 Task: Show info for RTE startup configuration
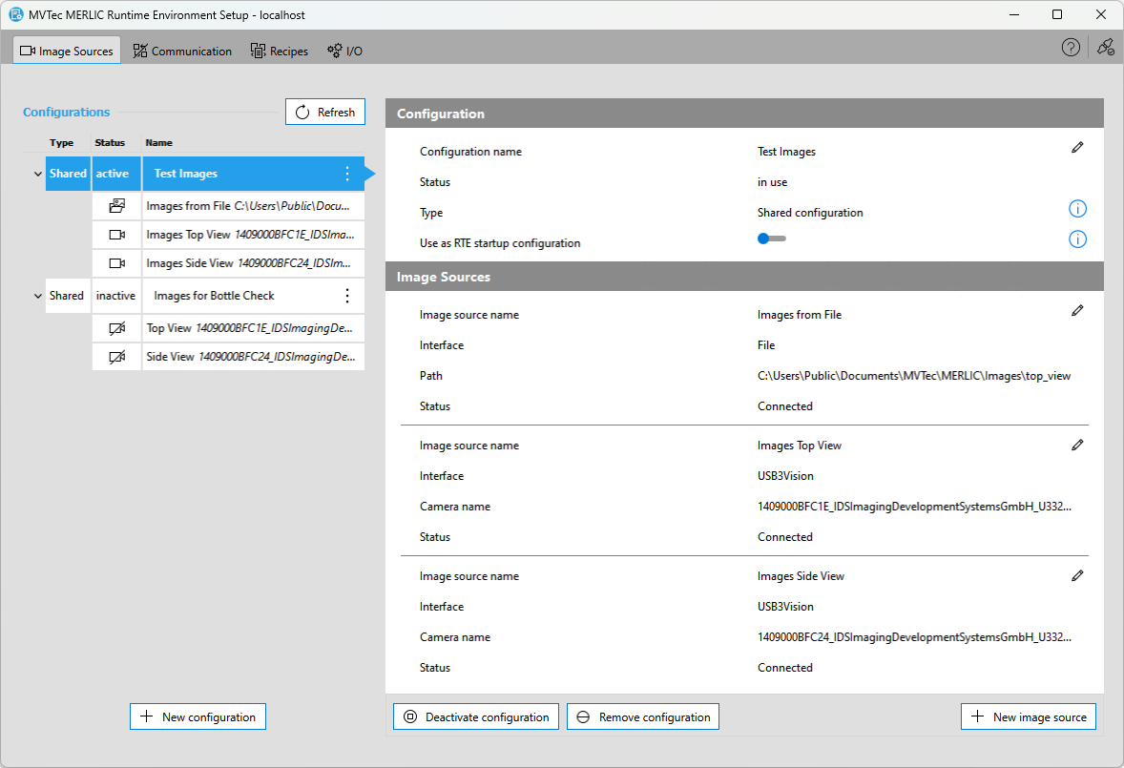pos(1077,239)
